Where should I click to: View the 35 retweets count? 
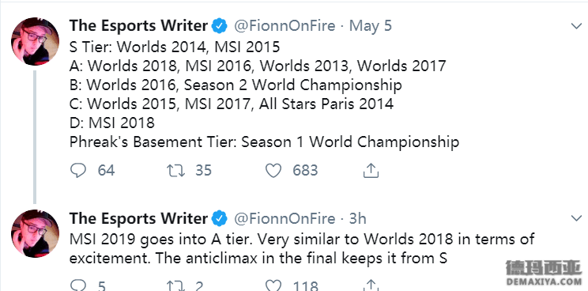point(204,171)
